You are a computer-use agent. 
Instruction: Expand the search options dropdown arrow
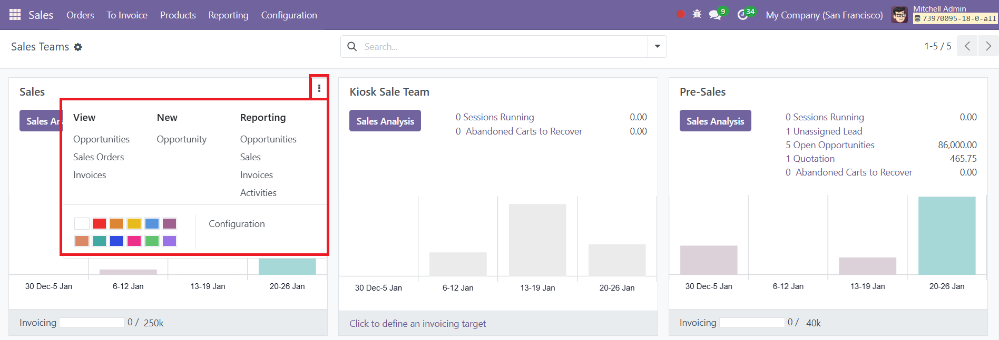pyautogui.click(x=657, y=46)
